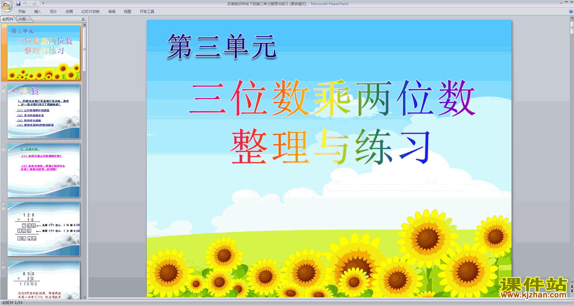Viewport: 574px width, 306px height.
Task: Switch to the 大纲 pane tab
Action: 22,19
